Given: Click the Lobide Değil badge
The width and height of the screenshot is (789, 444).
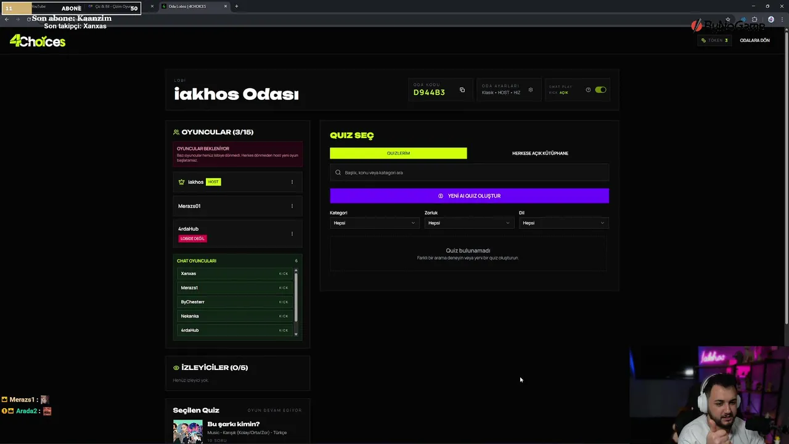Looking at the screenshot, I should (193, 239).
